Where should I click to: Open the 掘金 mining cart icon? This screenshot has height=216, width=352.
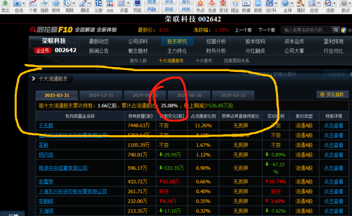[235, 3]
